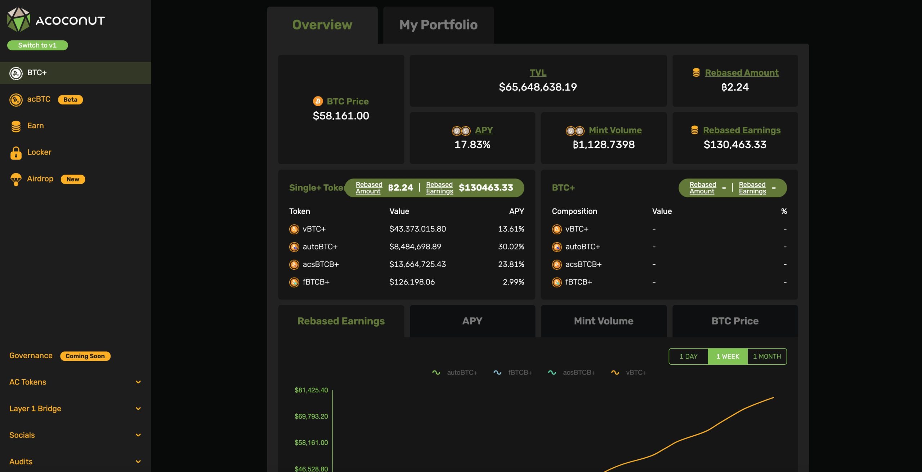Click the vBTC+ token icon in the Single+ table
922x472 pixels.
[294, 229]
